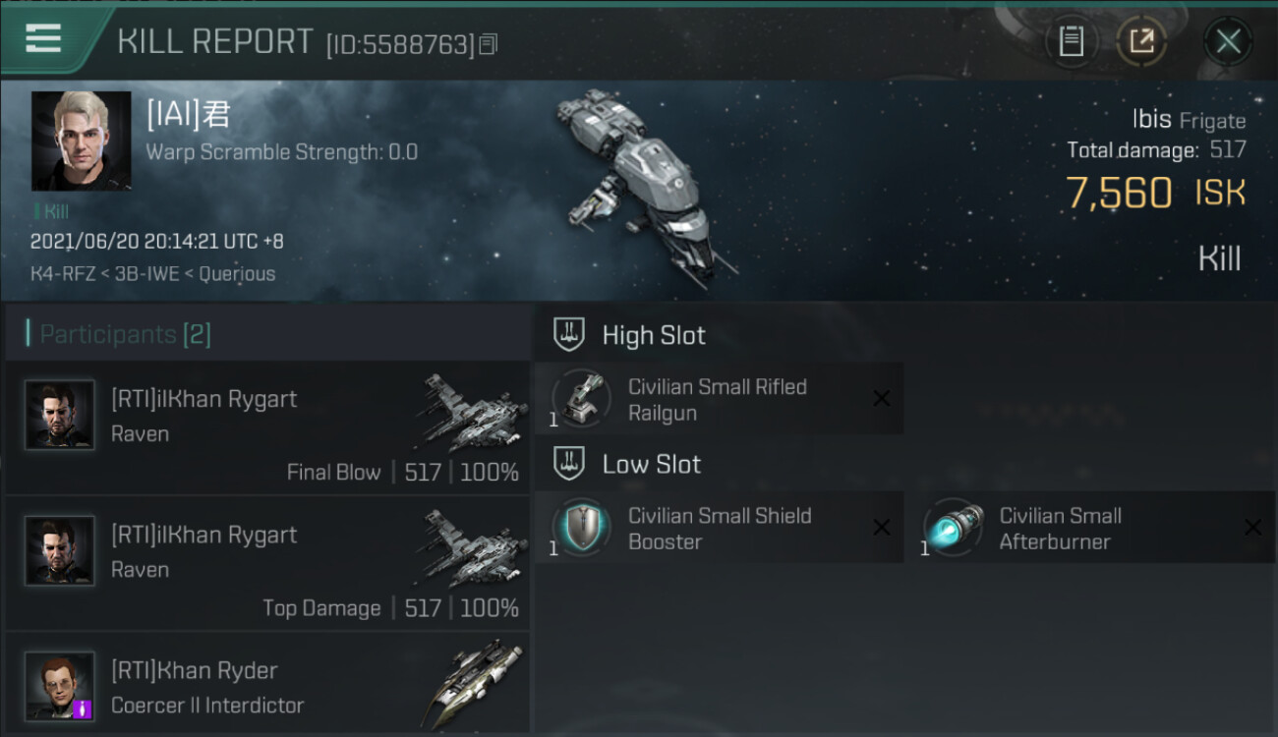Viewport: 1278px width, 737px height.
Task: View the victim pilot portrait
Action: [x=81, y=141]
